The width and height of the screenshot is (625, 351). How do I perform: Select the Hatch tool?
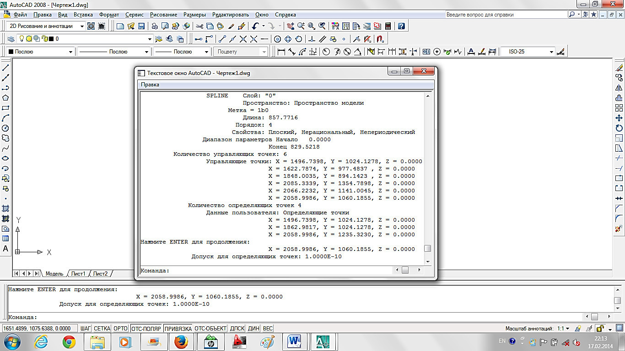[x=5, y=208]
